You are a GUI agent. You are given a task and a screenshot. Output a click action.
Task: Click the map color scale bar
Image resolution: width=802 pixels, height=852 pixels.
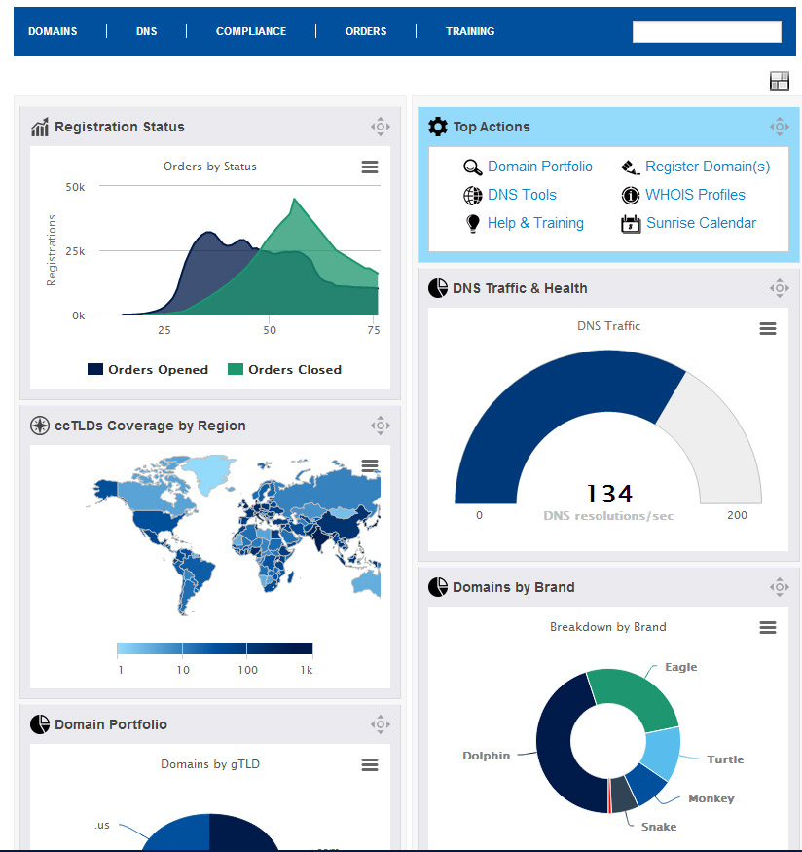[x=214, y=648]
